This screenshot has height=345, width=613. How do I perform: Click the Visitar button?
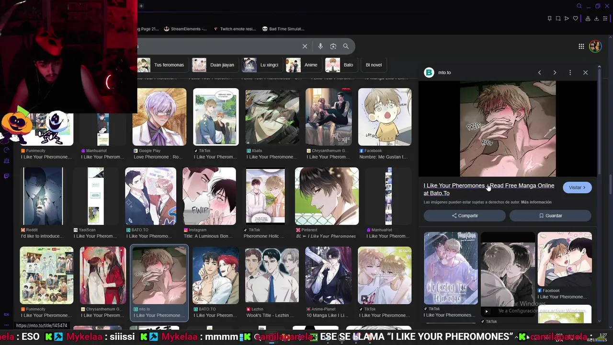[577, 187]
